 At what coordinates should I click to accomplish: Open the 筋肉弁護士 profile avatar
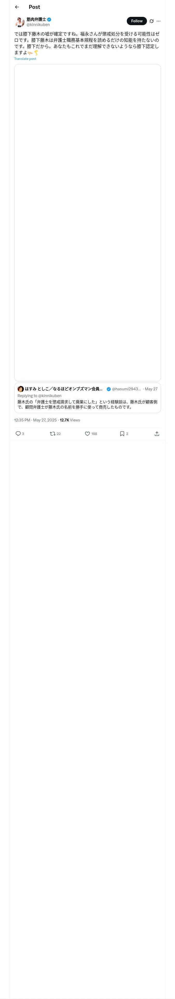(20, 22)
